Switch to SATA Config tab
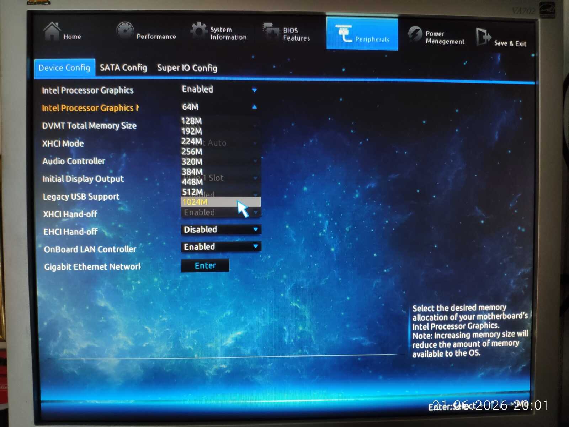569x427 pixels. tap(123, 68)
